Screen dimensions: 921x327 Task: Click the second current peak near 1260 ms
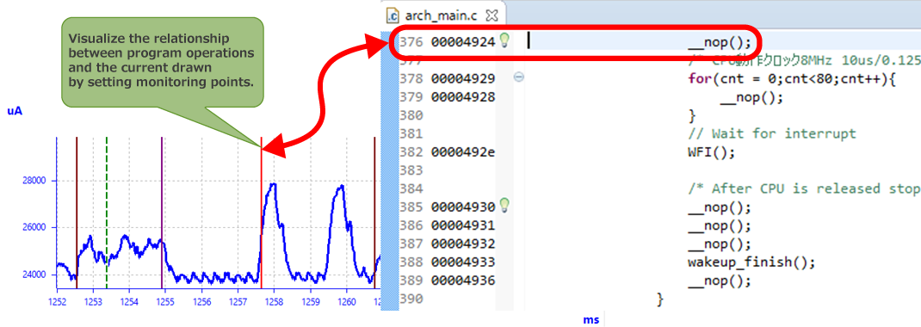pyautogui.click(x=341, y=188)
